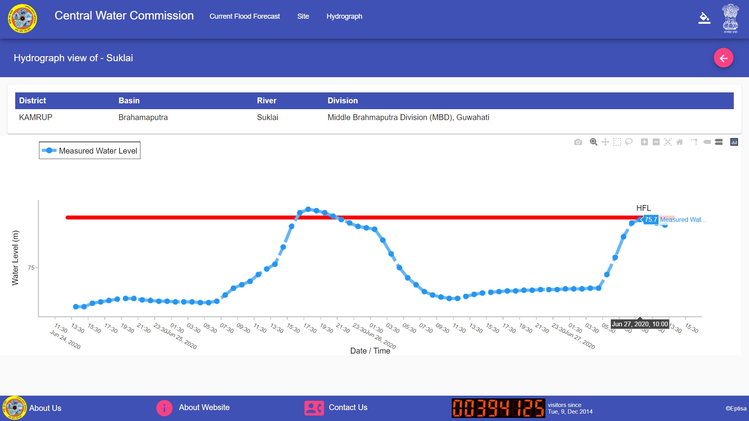This screenshot has width=749, height=421.
Task: Activate the Lasso Select tool
Action: [x=628, y=142]
